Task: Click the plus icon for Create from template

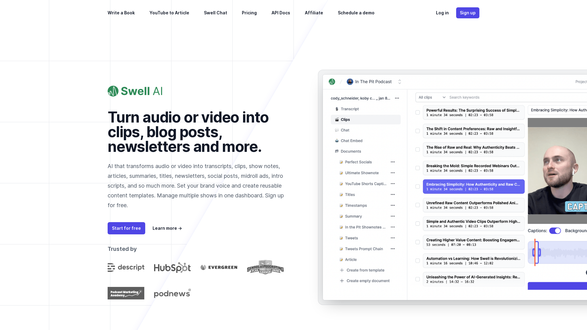Action: (x=342, y=270)
